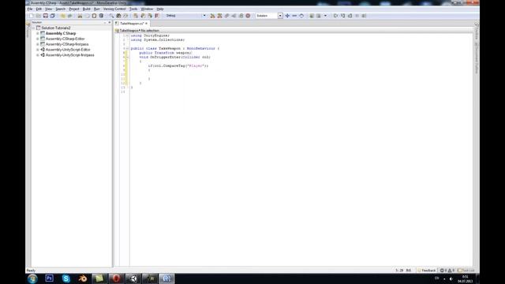This screenshot has width=505, height=284.
Task: Close the Solution panel
Action: pos(110,23)
